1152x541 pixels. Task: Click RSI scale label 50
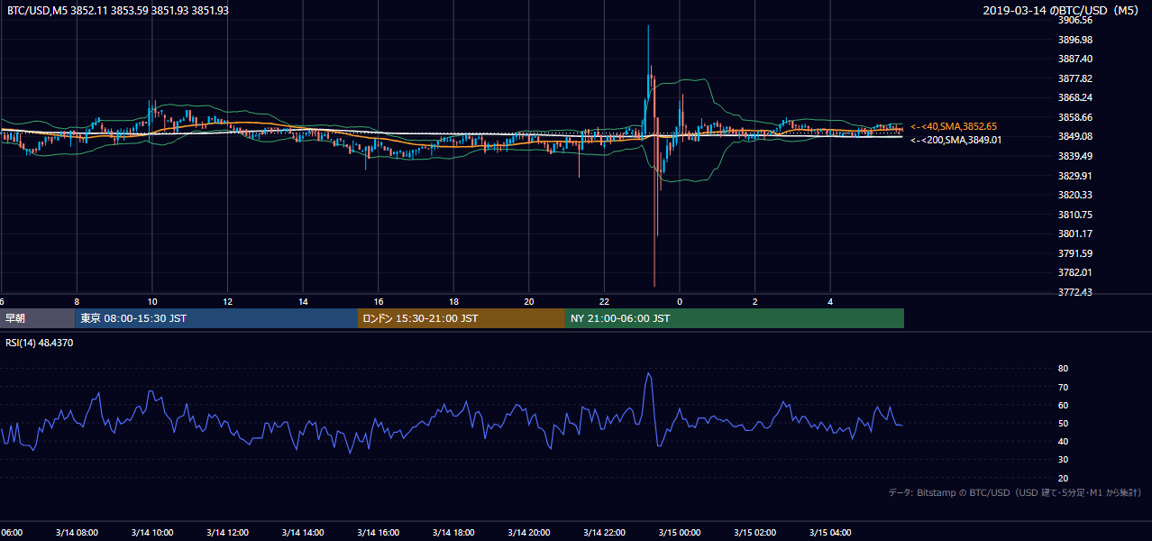point(1064,423)
